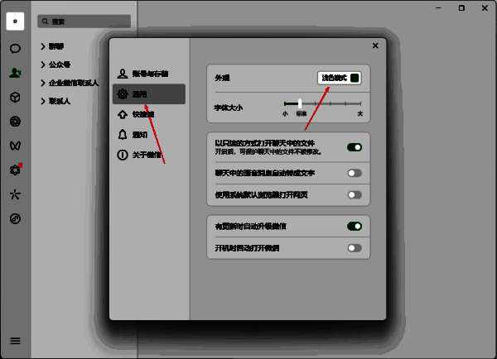Open 关于微信 settings section

(148, 155)
